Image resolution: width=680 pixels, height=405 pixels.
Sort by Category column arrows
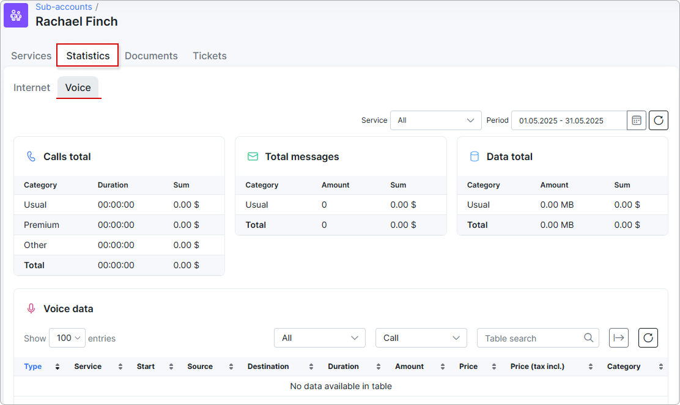click(660, 367)
